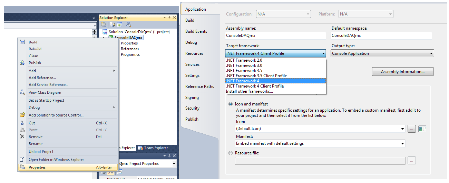Click Clean in the context menu

68,56
